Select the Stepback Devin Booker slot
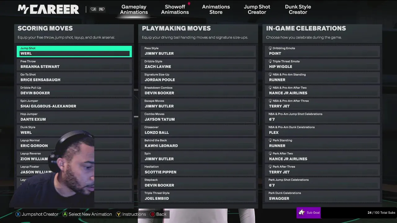Image resolution: width=397 pixels, height=223 pixels. tap(198, 183)
